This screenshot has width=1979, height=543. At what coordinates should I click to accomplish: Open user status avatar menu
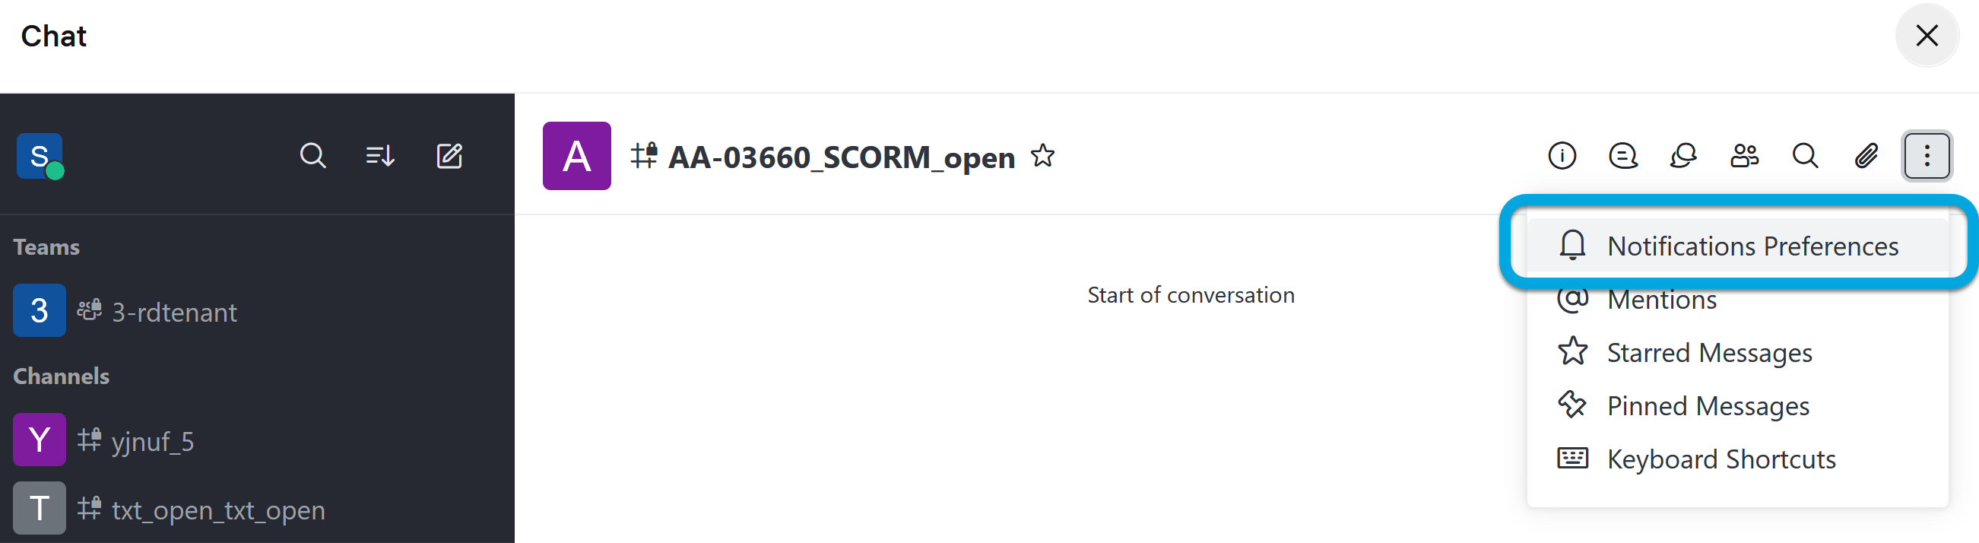coord(40,156)
